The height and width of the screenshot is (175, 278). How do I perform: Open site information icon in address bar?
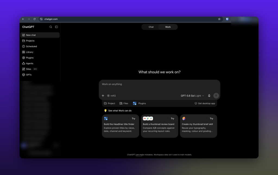click(41, 19)
